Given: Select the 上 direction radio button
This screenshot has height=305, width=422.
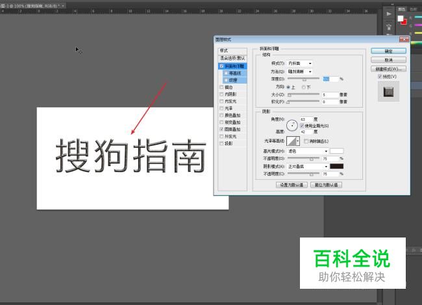Looking at the screenshot, I should (288, 88).
